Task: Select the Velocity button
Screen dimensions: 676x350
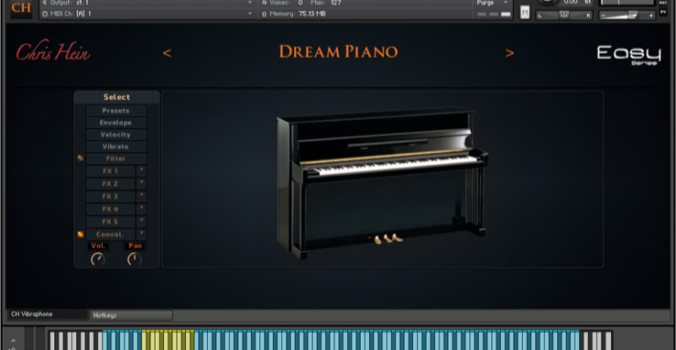Action: point(116,135)
